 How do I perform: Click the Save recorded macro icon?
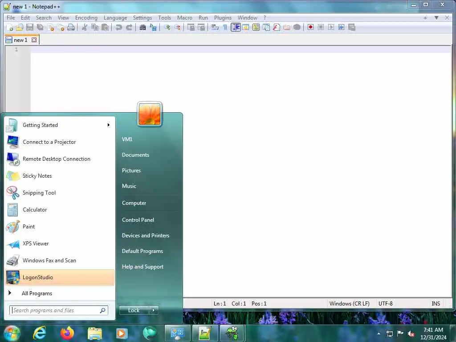click(x=352, y=27)
